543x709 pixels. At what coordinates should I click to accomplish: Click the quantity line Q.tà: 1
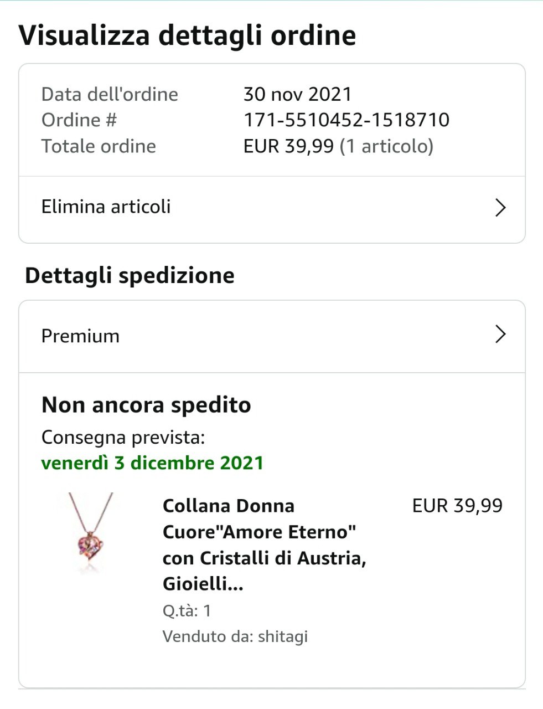(x=187, y=611)
